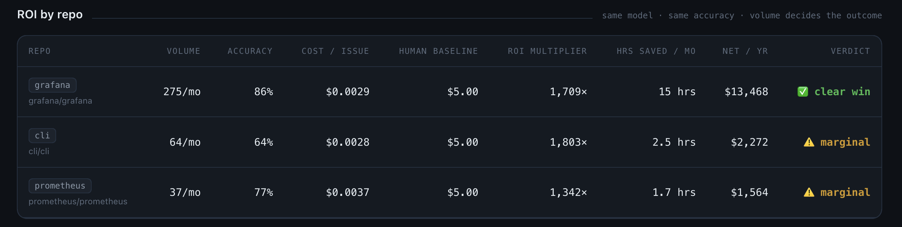Click the 275/mo volume value
The image size is (902, 227).
[182, 92]
